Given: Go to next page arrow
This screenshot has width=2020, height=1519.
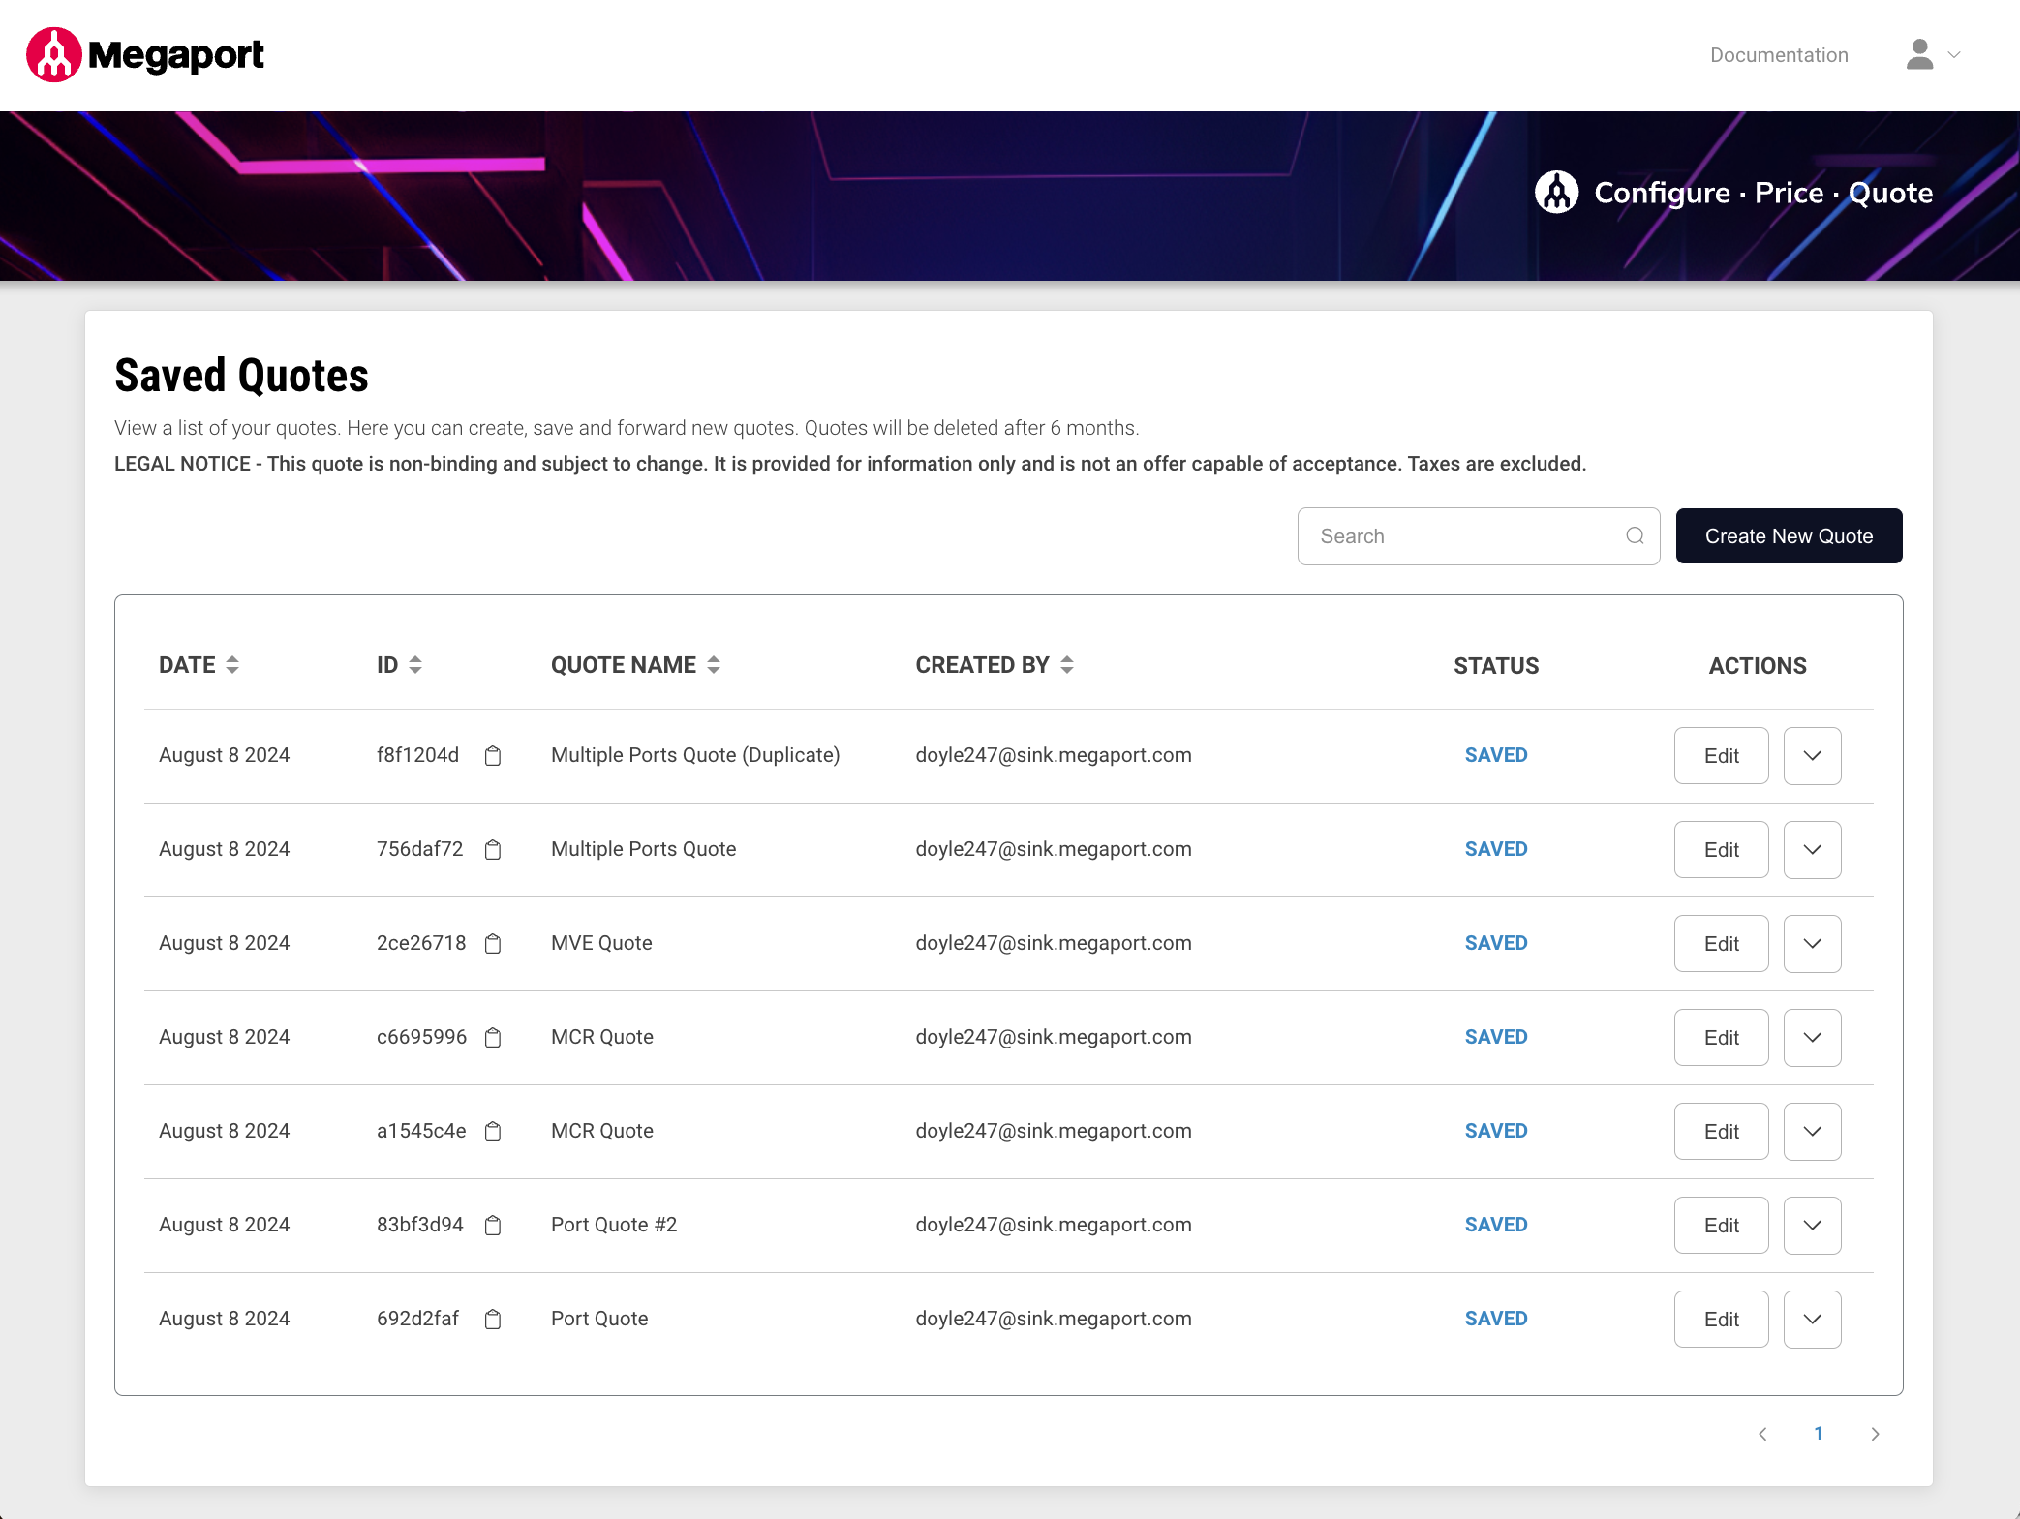Looking at the screenshot, I should 1875,1434.
